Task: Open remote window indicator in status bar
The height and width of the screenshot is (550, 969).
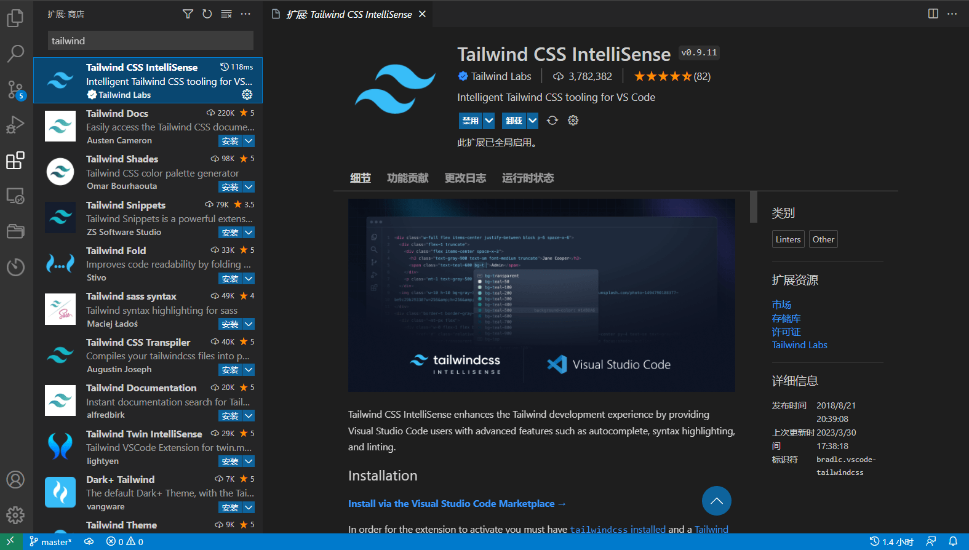Action: tap(11, 541)
